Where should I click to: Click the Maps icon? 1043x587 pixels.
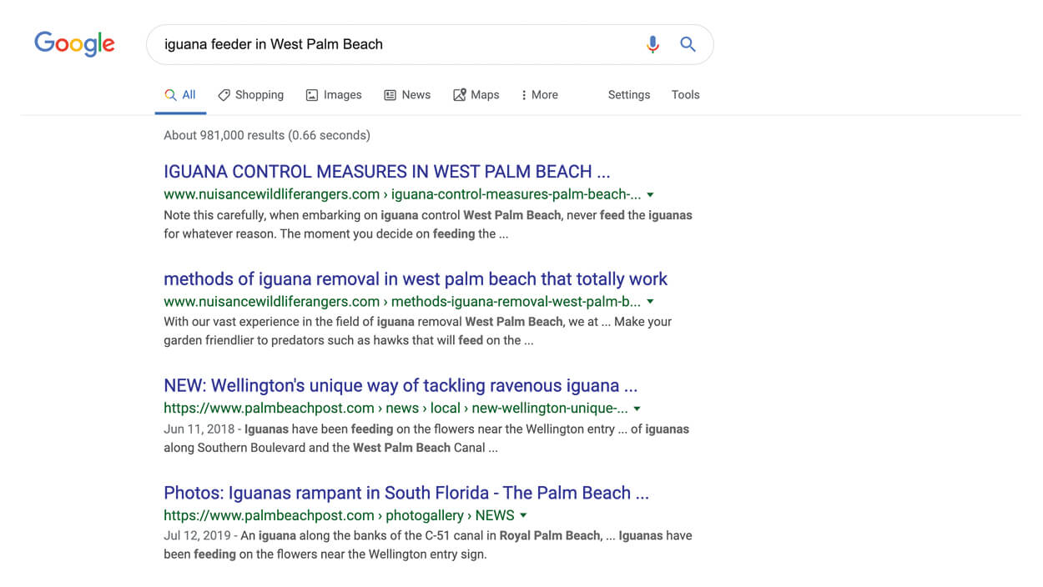tap(459, 95)
